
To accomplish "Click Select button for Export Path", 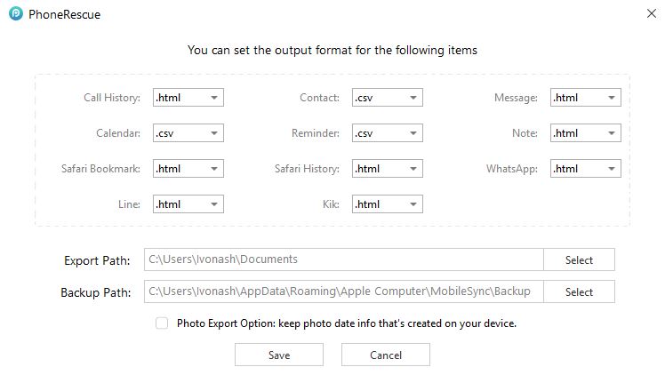I will (x=579, y=259).
